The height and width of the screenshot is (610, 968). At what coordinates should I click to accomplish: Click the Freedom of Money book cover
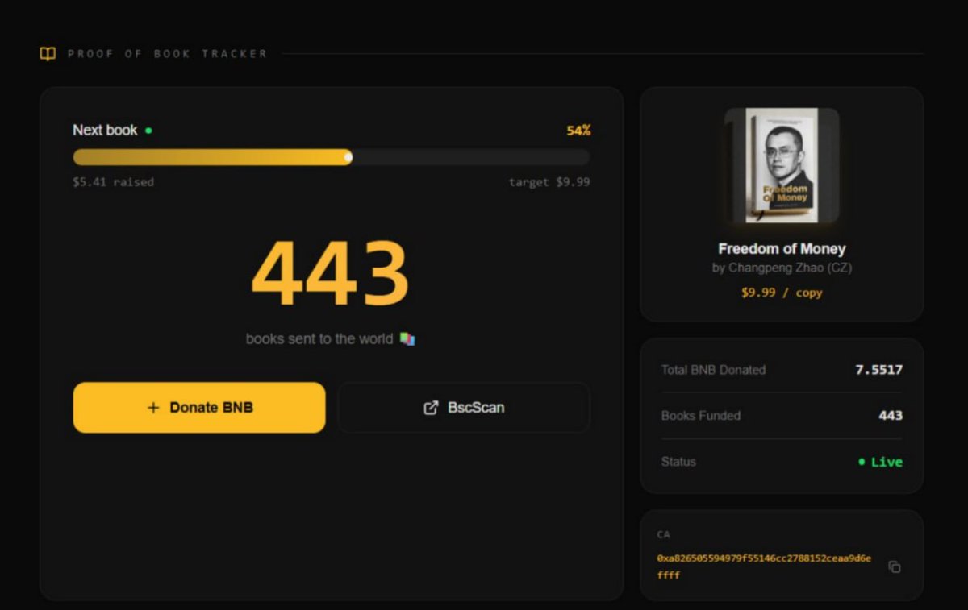point(782,165)
